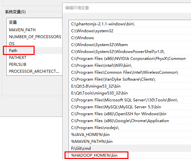Select the E:\Qt\5.8\mingw53_32\bin entry
This screenshot has width=191, height=159.
[130, 86]
